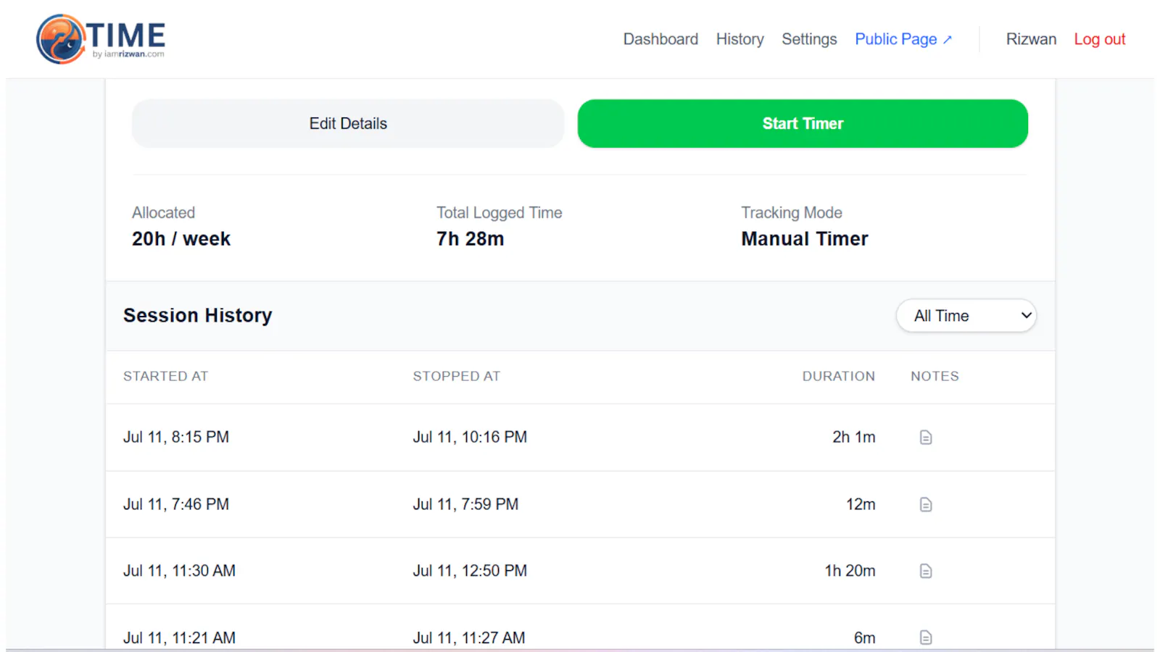
Task: Select the Jul 11, 11:30 AM start time
Action: pyautogui.click(x=179, y=571)
